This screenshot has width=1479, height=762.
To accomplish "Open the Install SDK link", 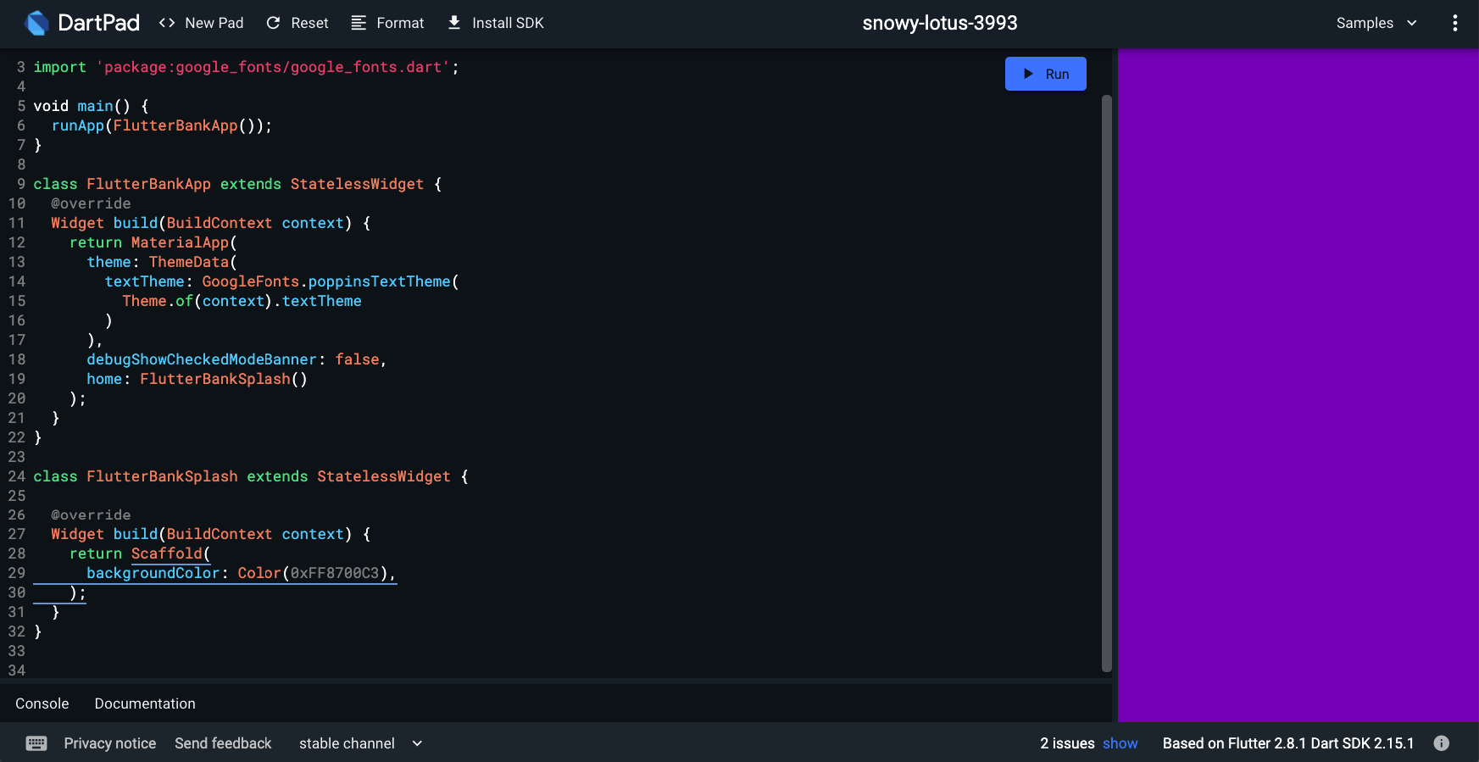I will click(497, 23).
